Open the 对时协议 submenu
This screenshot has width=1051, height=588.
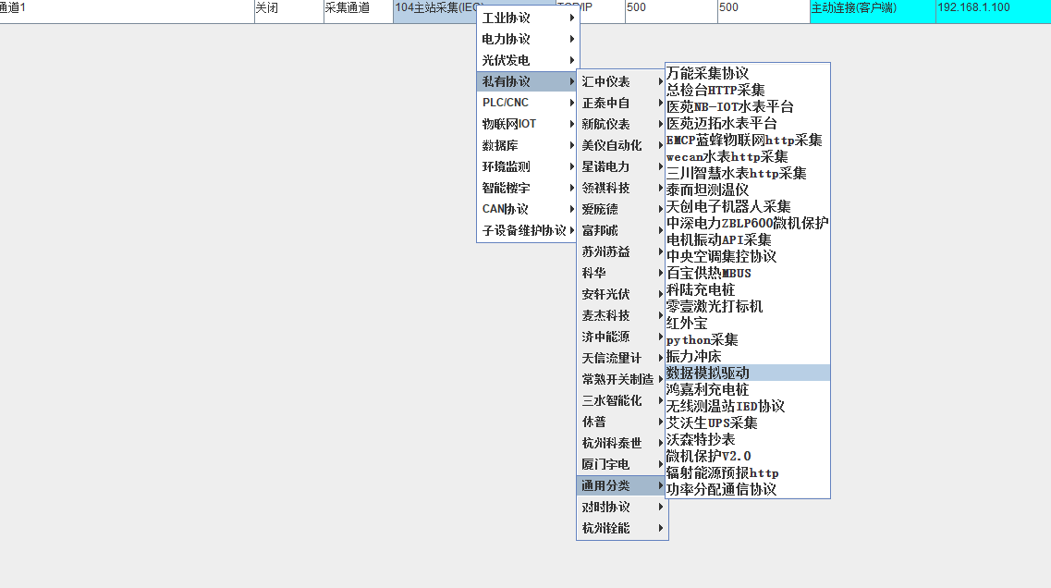coord(622,507)
